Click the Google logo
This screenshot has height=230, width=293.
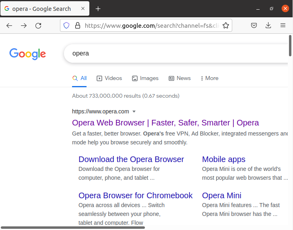click(x=27, y=54)
